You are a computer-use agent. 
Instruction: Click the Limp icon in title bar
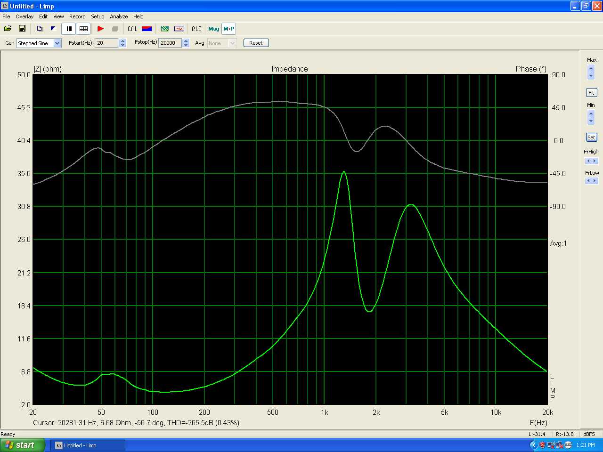[x=5, y=6]
